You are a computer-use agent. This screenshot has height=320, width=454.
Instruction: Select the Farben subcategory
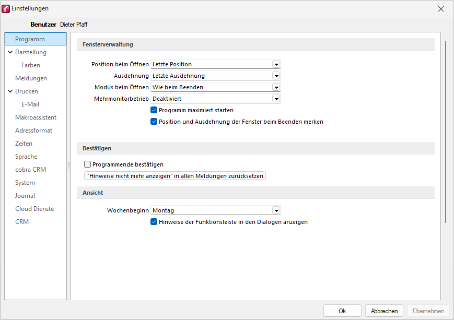click(31, 65)
